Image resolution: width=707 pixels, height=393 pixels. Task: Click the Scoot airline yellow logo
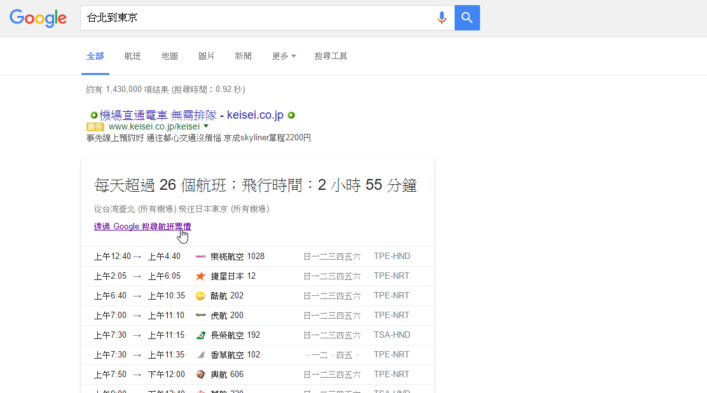point(200,296)
